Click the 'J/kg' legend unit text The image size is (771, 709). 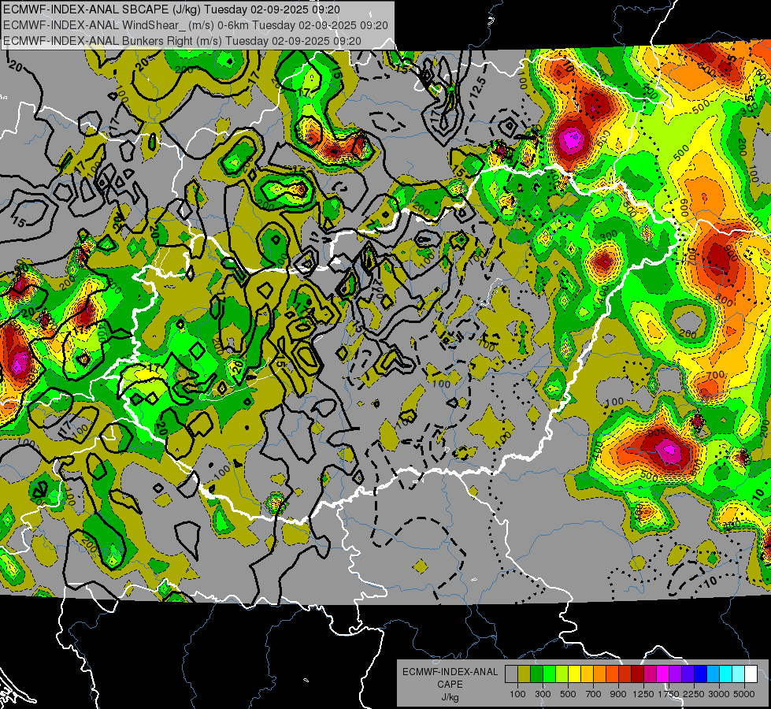[x=450, y=697]
